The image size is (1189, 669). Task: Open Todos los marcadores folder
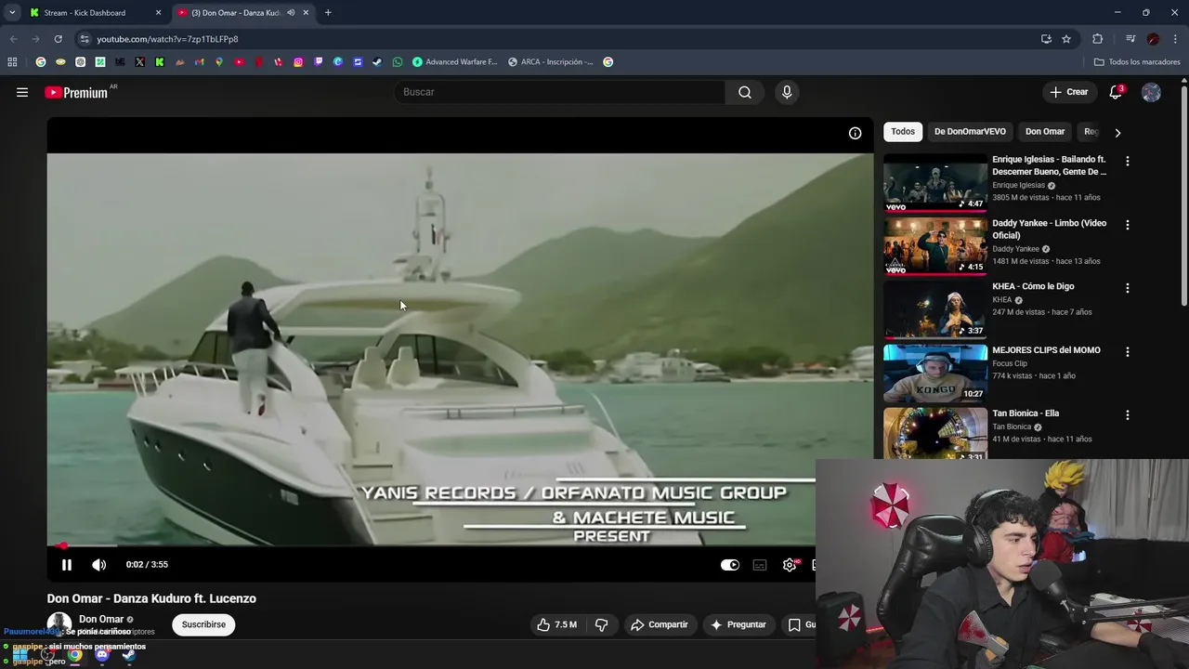(1137, 62)
